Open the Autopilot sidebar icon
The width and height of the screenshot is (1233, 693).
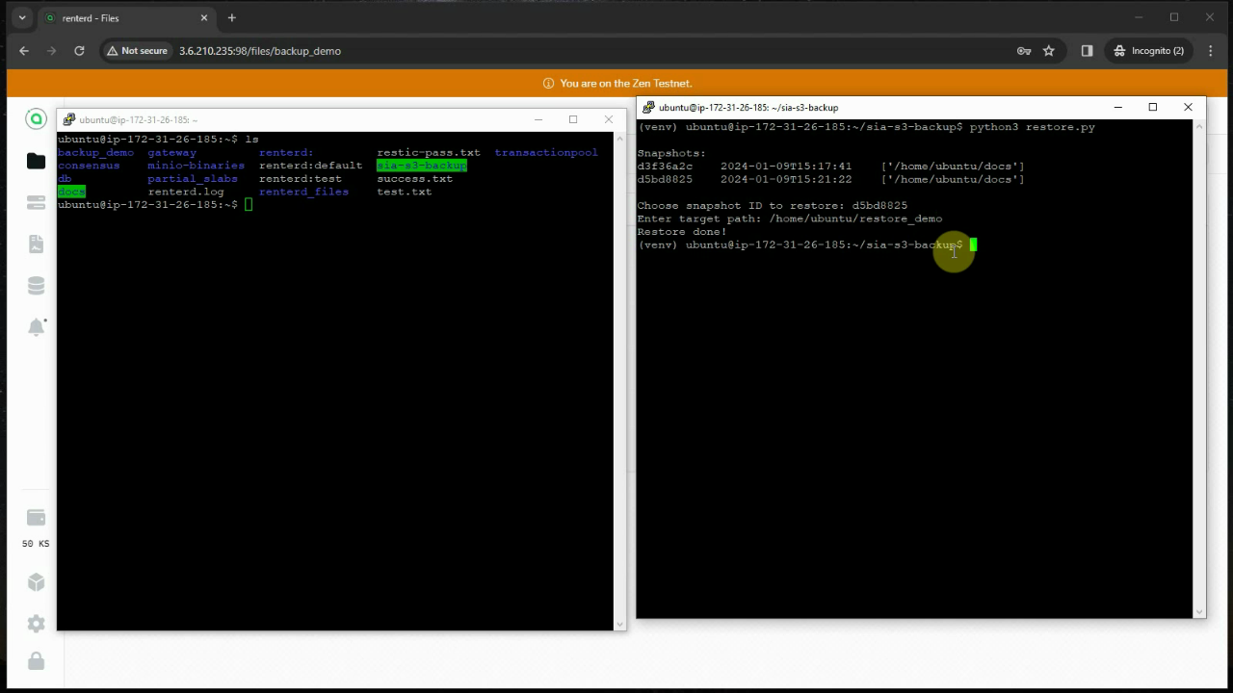pos(36,202)
